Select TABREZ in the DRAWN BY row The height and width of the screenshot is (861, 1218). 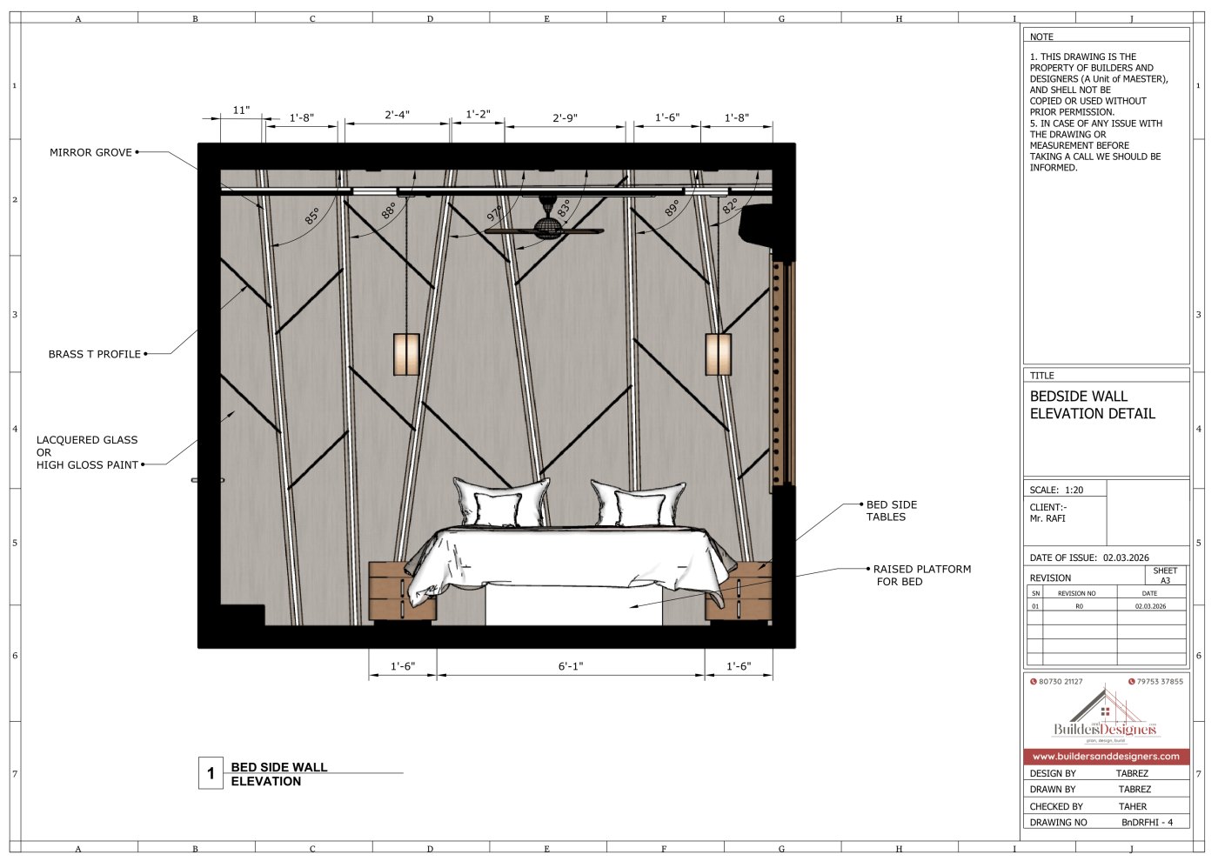(x=1134, y=790)
